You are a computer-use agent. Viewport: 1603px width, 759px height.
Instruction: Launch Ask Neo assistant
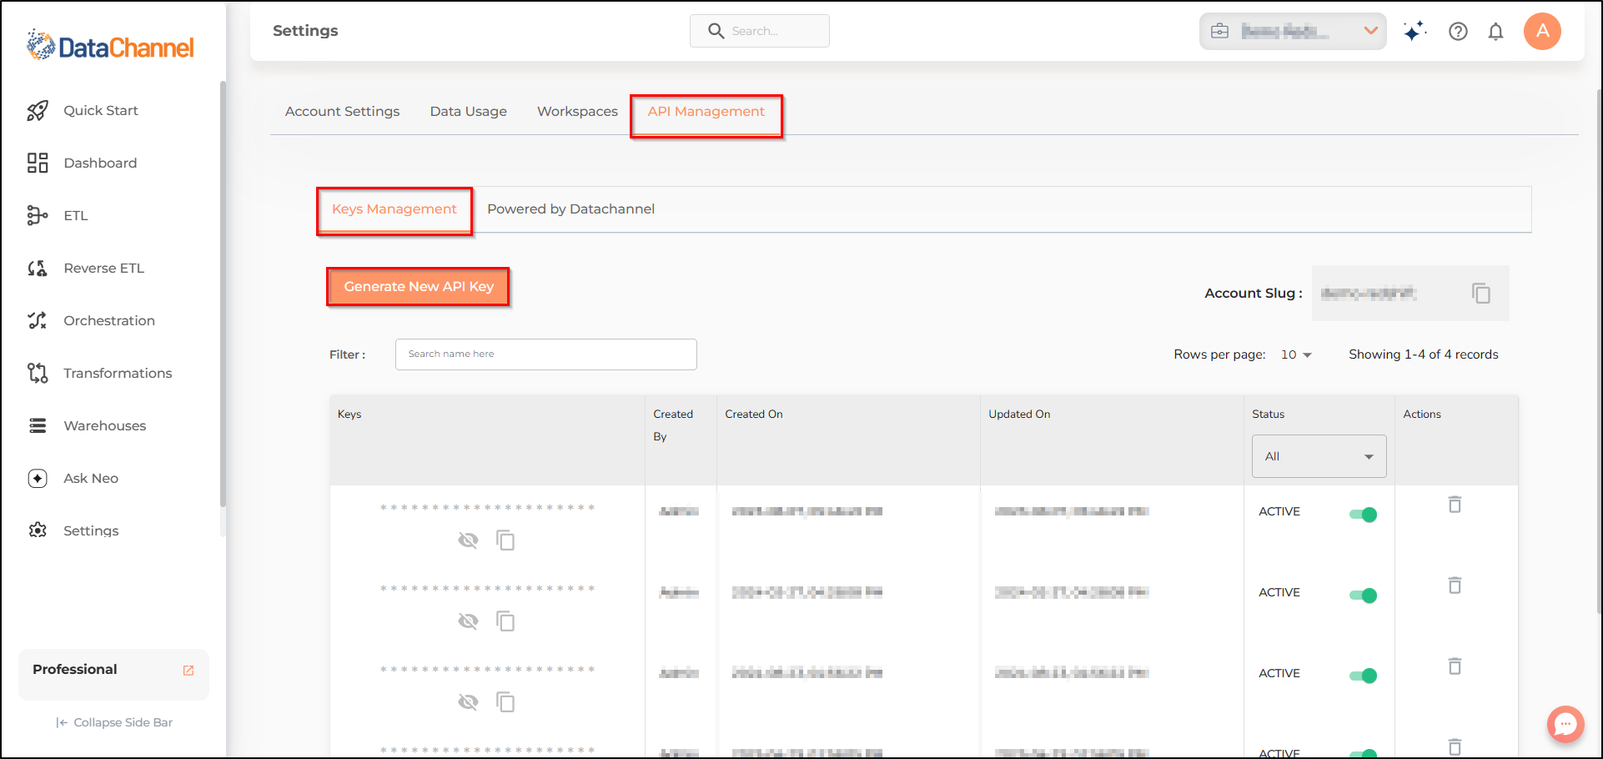(x=73, y=478)
